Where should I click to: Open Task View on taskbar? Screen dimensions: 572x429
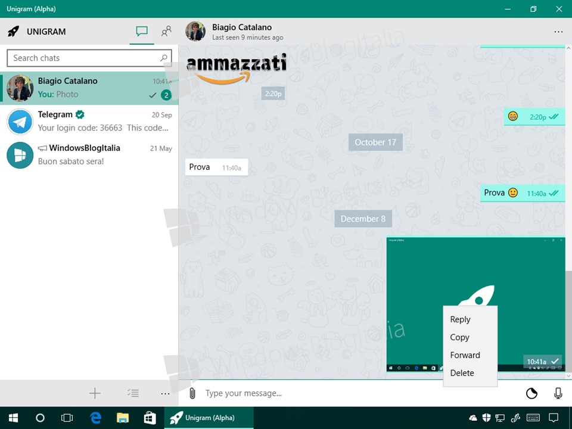coord(67,418)
